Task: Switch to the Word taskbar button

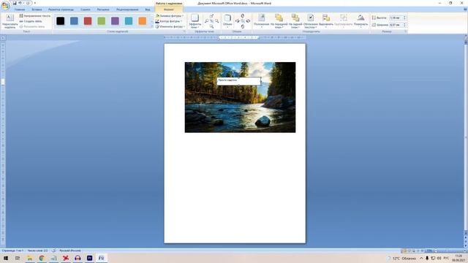Action: [102, 258]
